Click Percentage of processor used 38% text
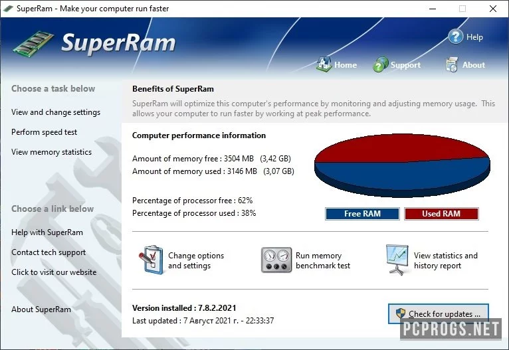509x350 pixels. tap(194, 213)
